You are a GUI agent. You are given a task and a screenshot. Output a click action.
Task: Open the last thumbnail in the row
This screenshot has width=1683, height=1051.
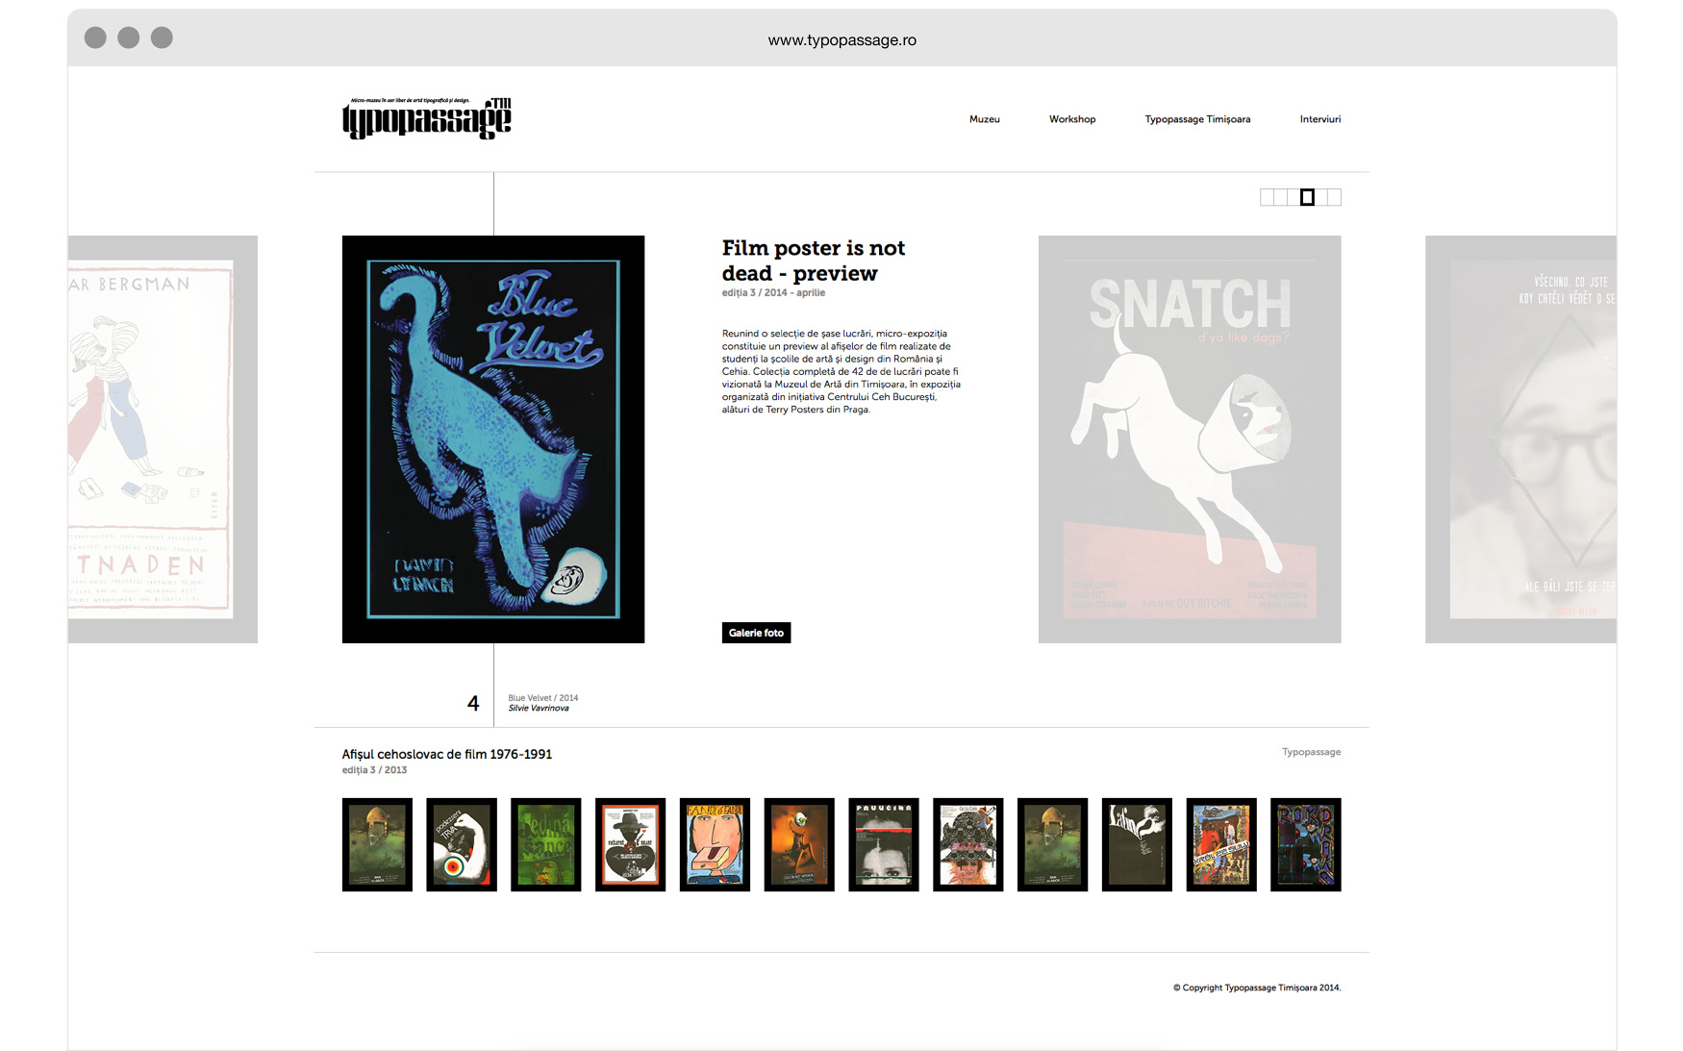(1305, 844)
